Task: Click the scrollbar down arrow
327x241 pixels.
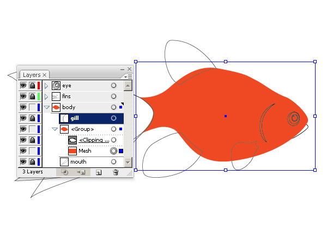Action: coord(128,162)
